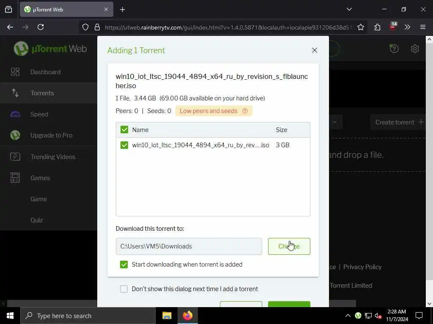This screenshot has width=433, height=324.
Task: Enable Don't show this dialog next time
Action: pyautogui.click(x=124, y=289)
